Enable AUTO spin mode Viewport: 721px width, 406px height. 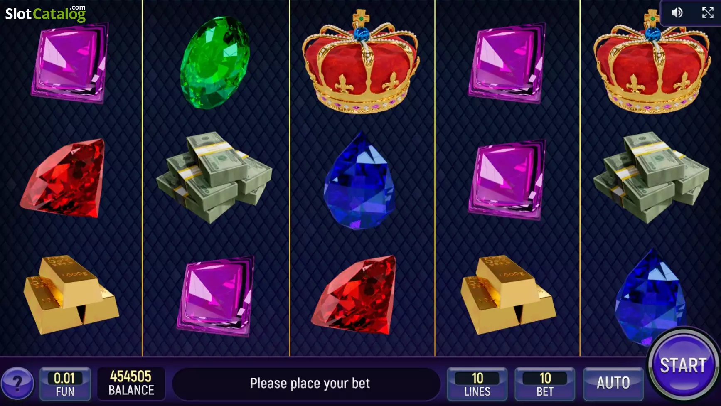coord(613,383)
